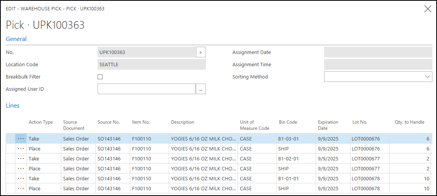Open row menu for Take line LOT0000676
This screenshot has height=196, width=437.
(x=21, y=139)
